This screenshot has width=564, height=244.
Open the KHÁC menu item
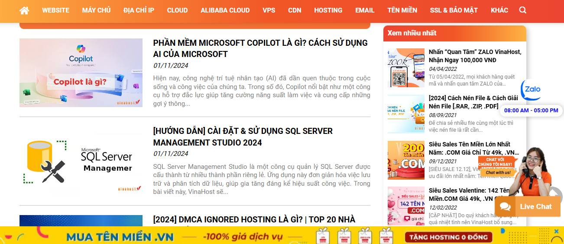tap(499, 10)
